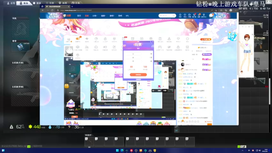Open the gamepad icon in streamer toolbar
The width and height of the screenshot is (272, 153).
(160, 47)
